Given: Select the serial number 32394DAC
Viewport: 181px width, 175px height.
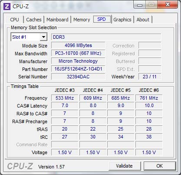Looking at the screenshot, I should coord(78,77).
